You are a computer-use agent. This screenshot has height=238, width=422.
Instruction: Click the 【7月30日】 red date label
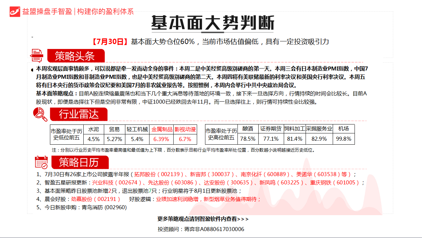[x=109, y=42]
